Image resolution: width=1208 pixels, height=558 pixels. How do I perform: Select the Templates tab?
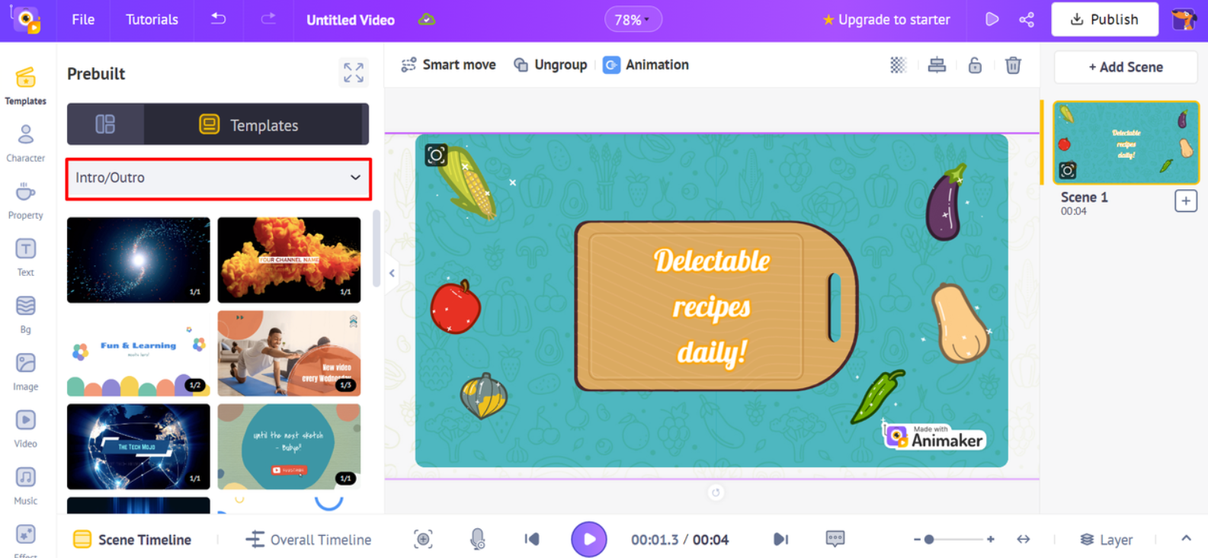coord(255,124)
